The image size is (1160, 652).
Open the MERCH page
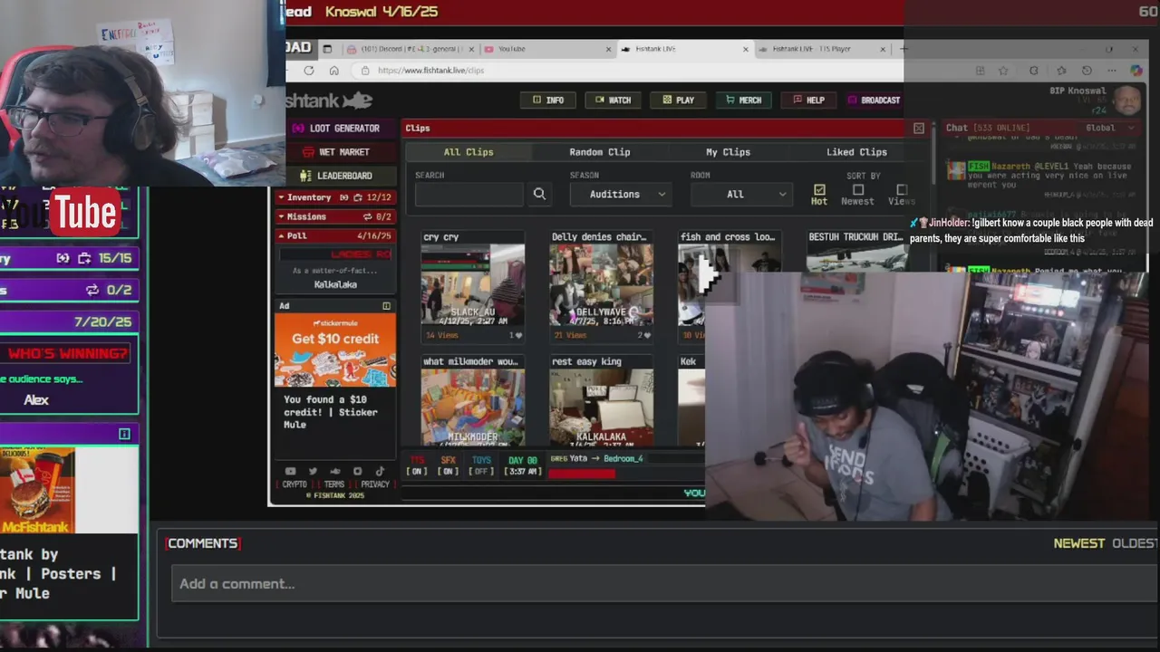coord(743,100)
